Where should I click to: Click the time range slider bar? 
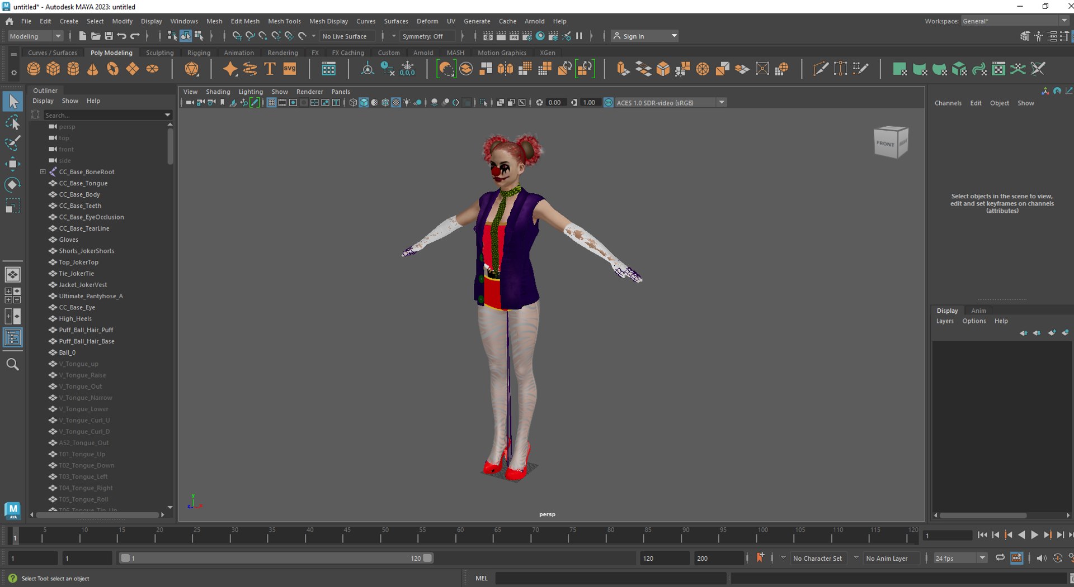click(276, 558)
